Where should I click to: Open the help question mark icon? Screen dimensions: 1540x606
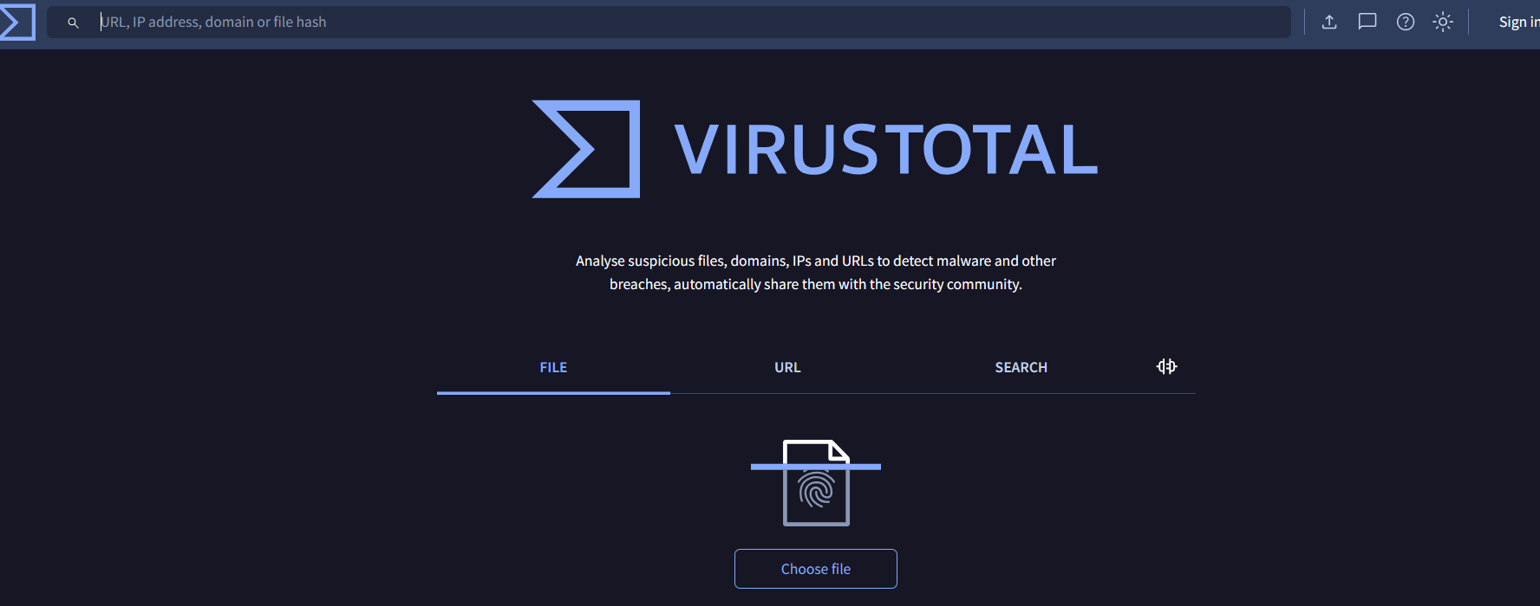(1405, 23)
